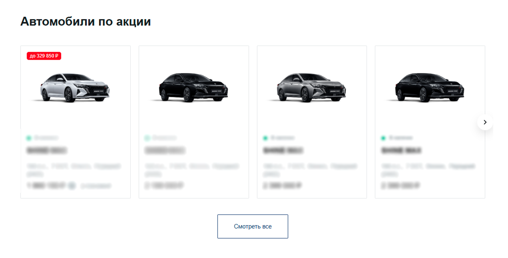Screen dimensions: 508x258
Task: Click the blurred model title on the second card
Action: (x=165, y=151)
